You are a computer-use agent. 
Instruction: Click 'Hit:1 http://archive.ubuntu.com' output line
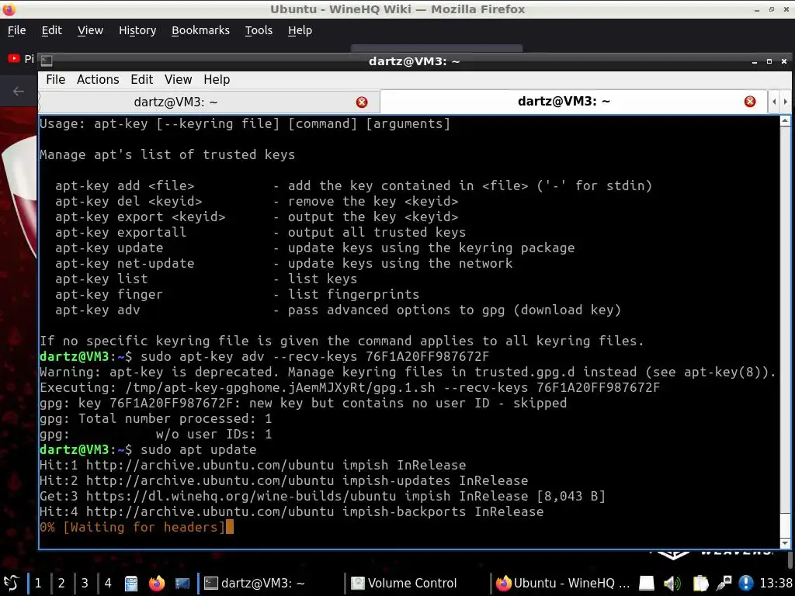252,466
